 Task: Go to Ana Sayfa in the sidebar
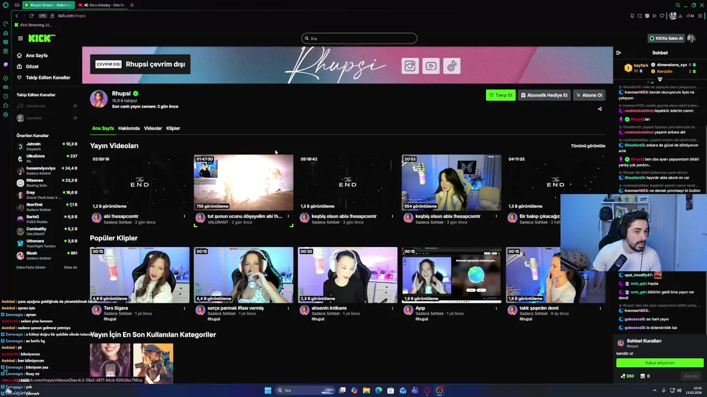pyautogui.click(x=36, y=56)
